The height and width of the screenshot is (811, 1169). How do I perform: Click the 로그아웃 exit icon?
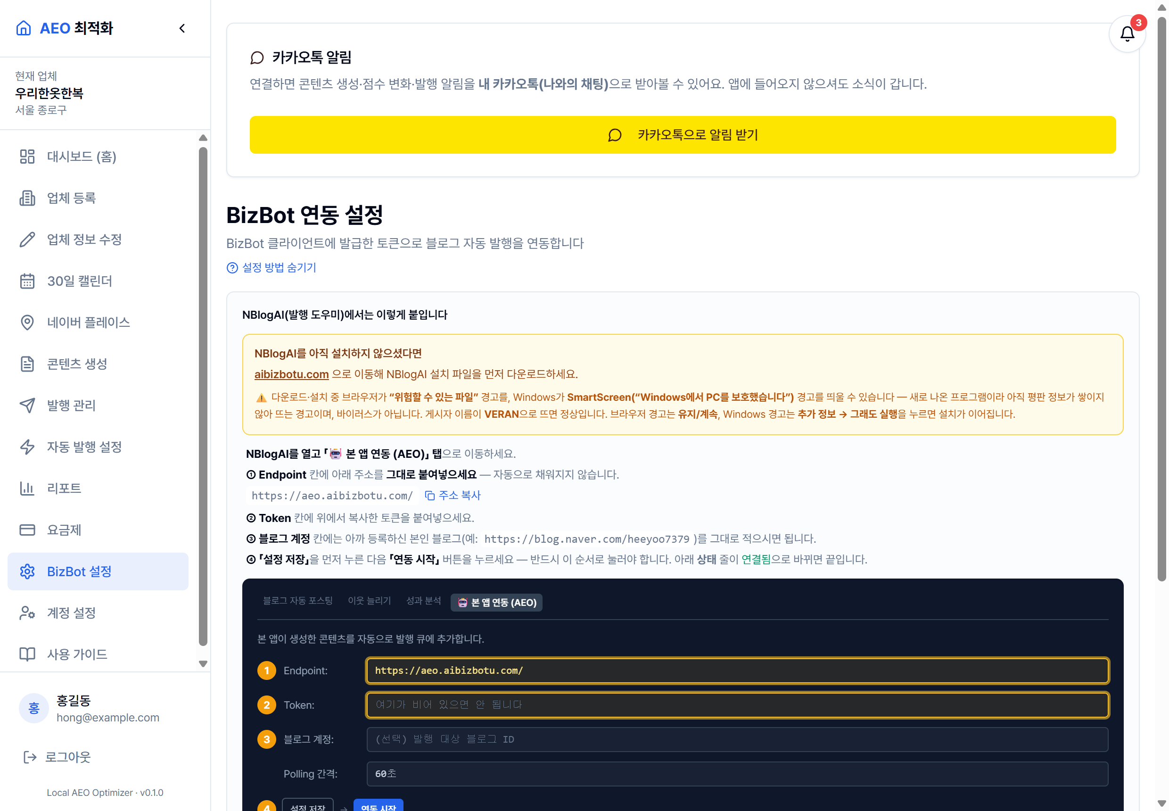click(x=30, y=757)
